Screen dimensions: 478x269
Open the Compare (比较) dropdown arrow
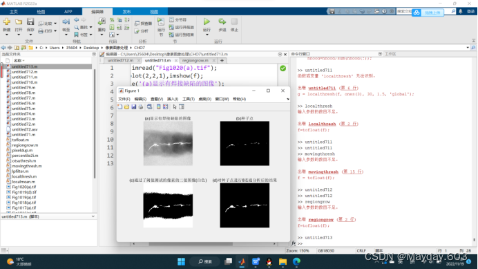click(x=55, y=24)
